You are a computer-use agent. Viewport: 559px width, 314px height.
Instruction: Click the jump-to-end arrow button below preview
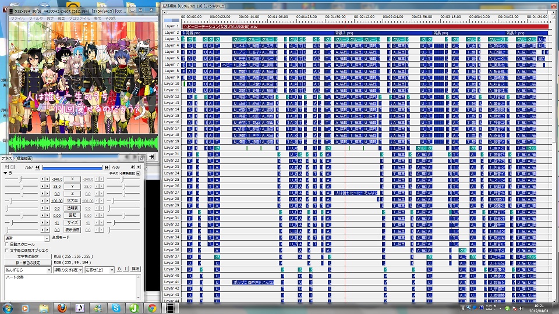coord(152,156)
